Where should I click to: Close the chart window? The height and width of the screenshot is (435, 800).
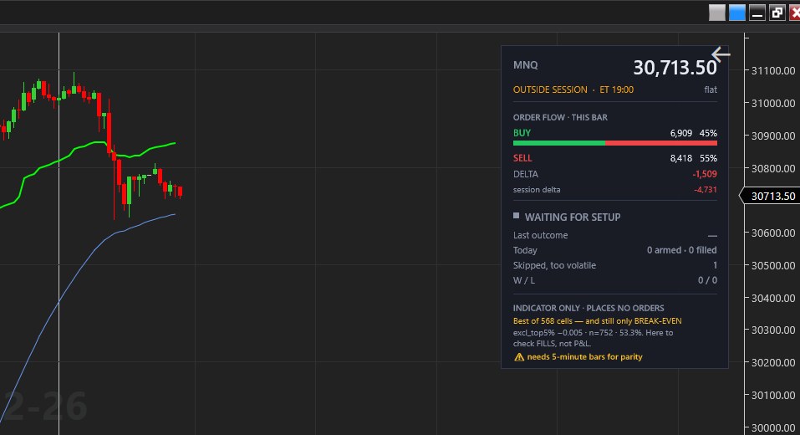pyautogui.click(x=795, y=13)
